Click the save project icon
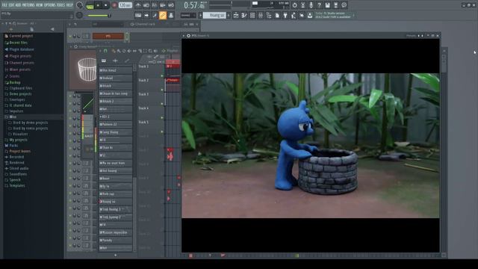Screen dimensions: 478x269 click(x=327, y=5)
